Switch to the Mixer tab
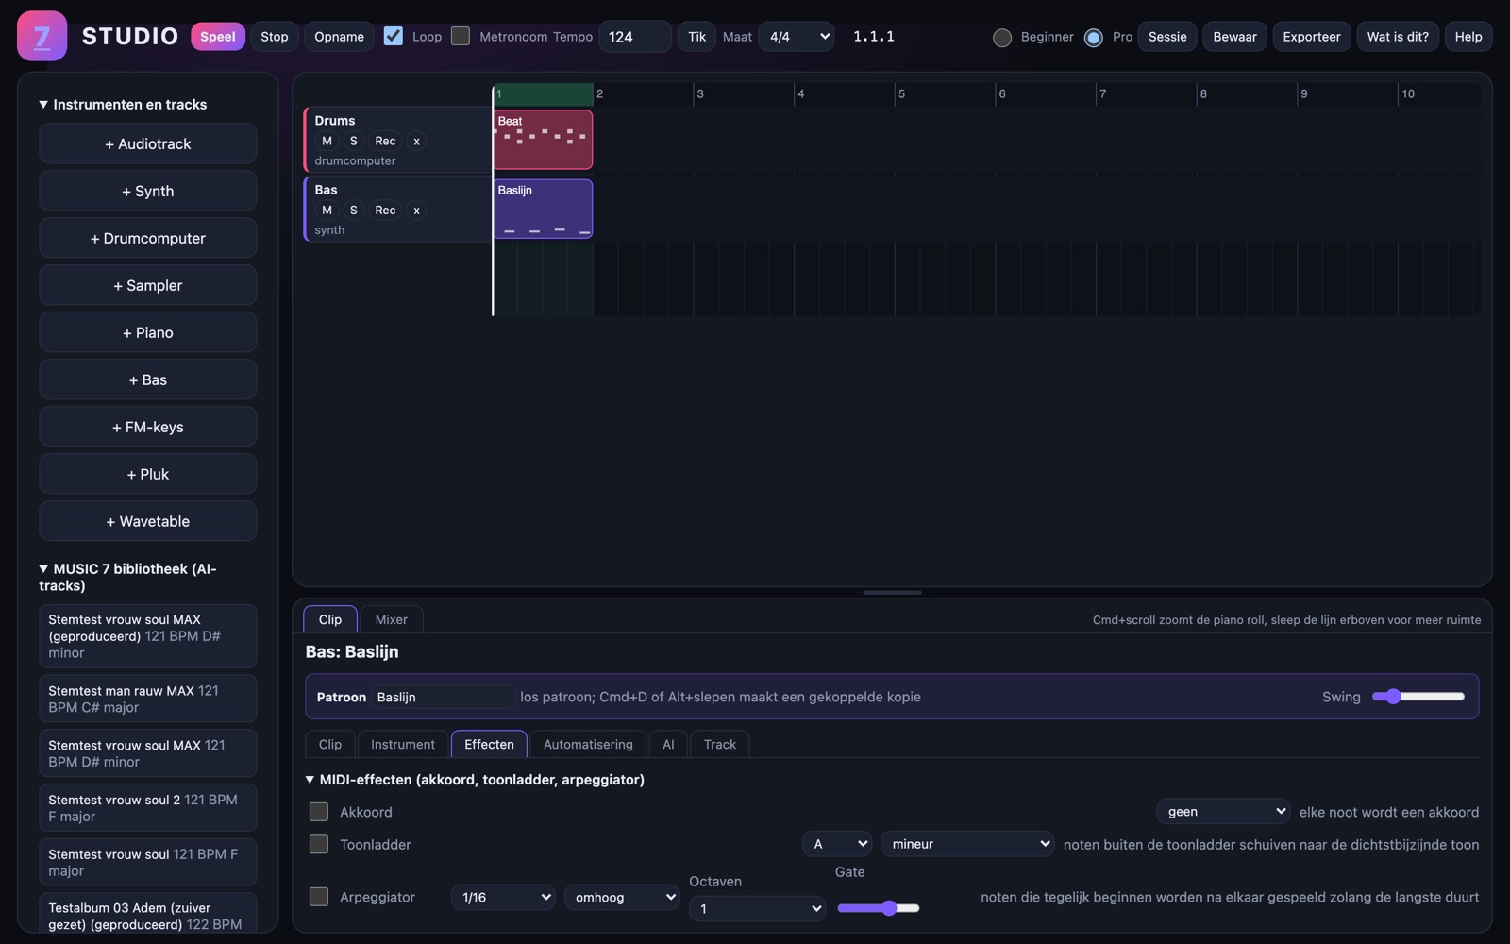 (x=391, y=619)
